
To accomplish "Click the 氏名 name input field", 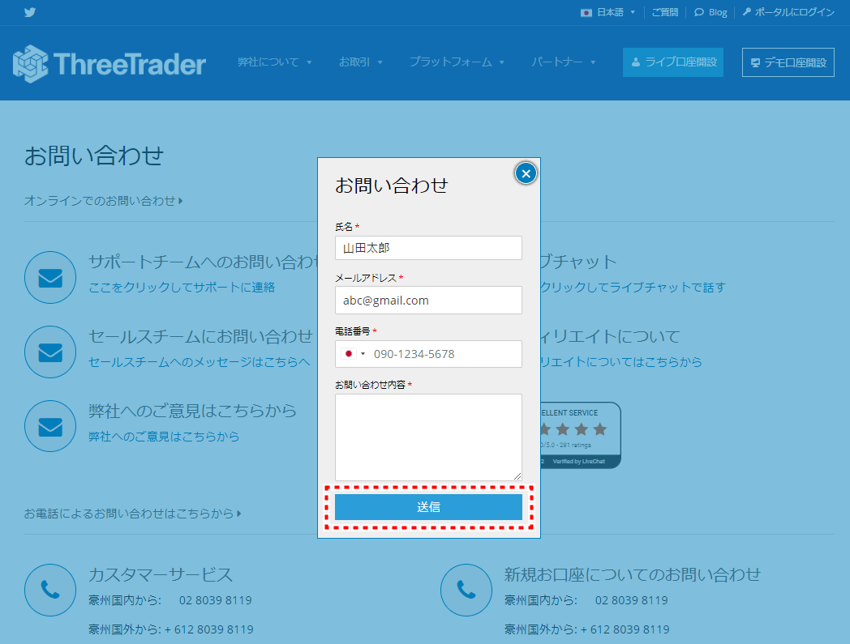I will point(428,248).
